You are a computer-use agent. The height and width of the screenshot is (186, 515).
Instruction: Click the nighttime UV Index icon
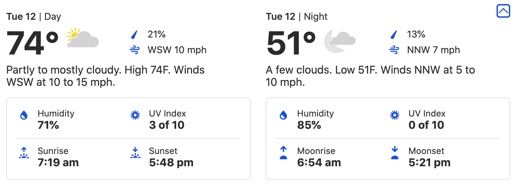(x=395, y=115)
